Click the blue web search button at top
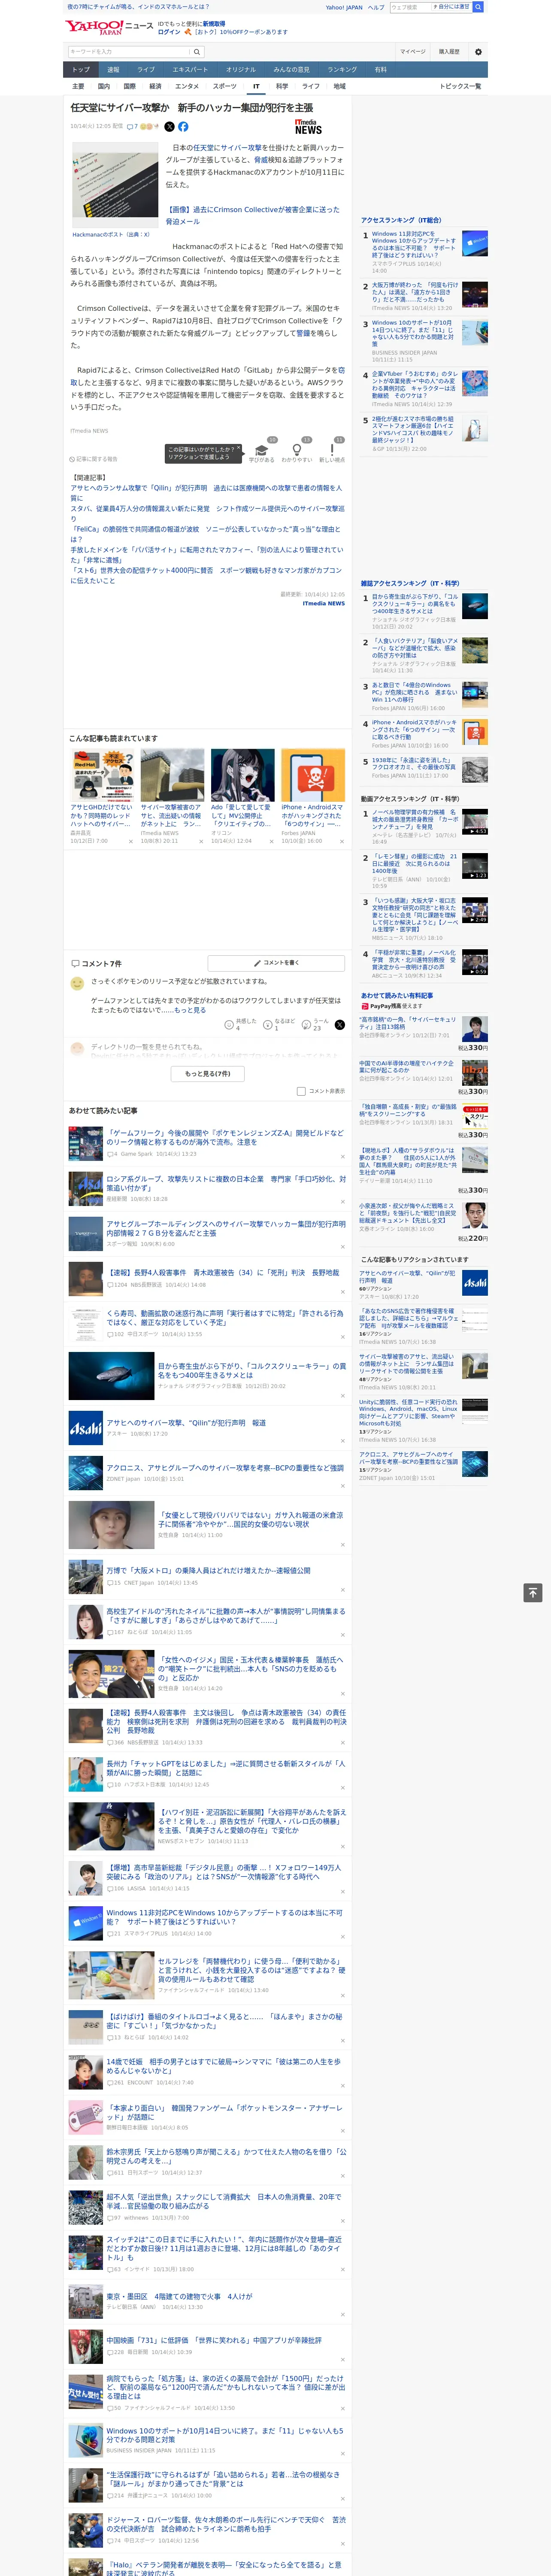This screenshot has height=2576, width=551. 478,7
